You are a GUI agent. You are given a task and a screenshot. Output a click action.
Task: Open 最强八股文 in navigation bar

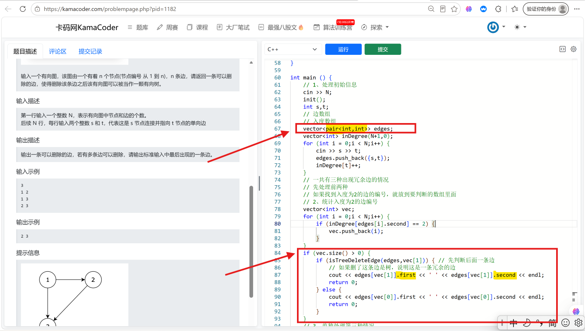[281, 27]
